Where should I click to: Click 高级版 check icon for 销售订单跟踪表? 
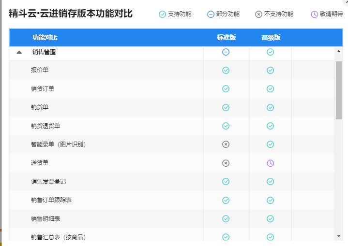tap(270, 201)
